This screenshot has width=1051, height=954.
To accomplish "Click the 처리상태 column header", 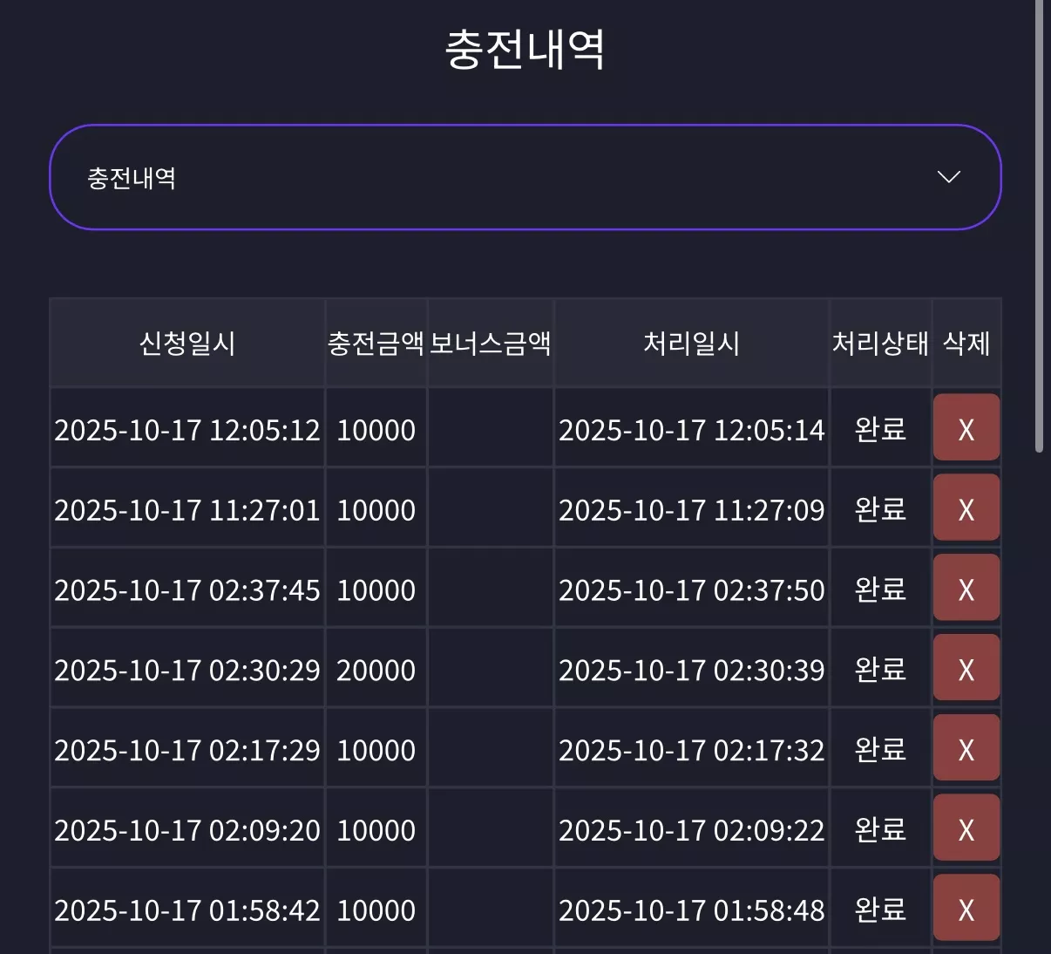I will point(880,343).
